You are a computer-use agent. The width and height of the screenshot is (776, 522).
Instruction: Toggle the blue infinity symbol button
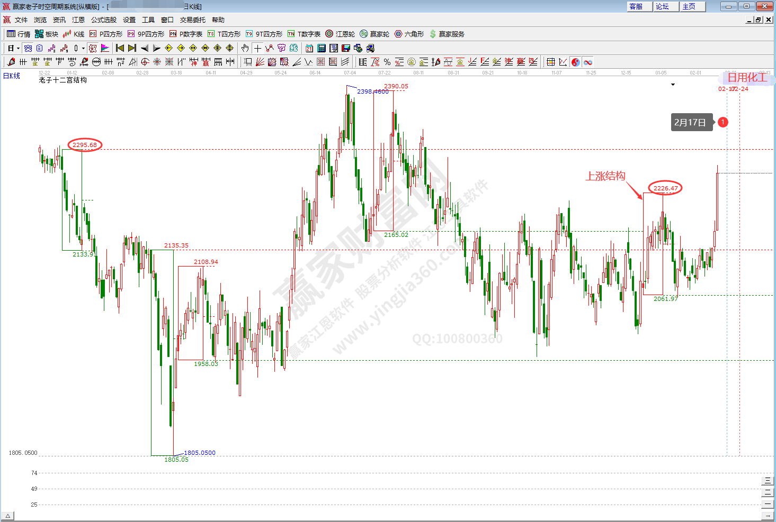pos(588,62)
